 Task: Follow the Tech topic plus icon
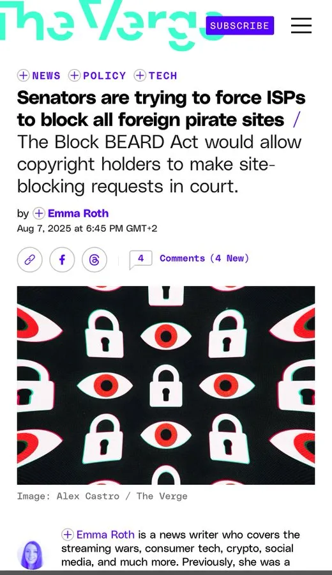pos(140,75)
